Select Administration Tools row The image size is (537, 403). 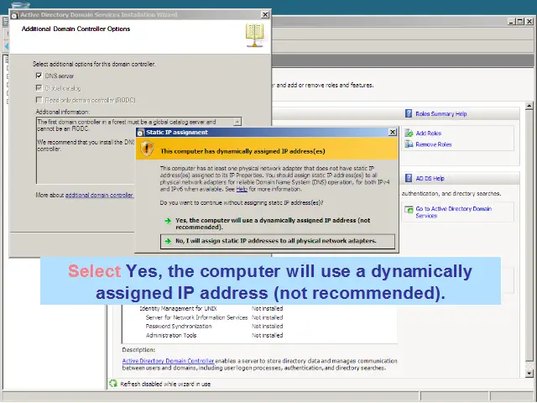point(215,335)
